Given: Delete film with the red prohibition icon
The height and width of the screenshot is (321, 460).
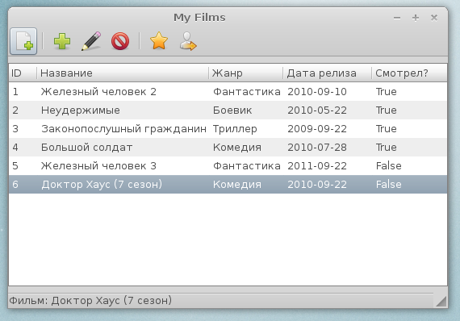Looking at the screenshot, I should 120,41.
